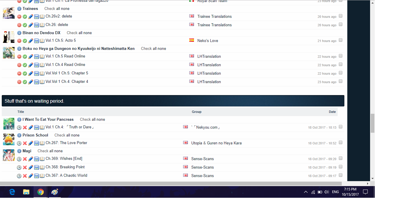Open notification center icon in taskbar
This screenshot has height=224, width=399.
(365, 192)
